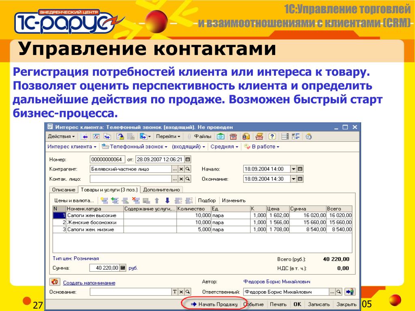Click the blue back-arrow toolbar icon
415x311 pixels.
click(x=85, y=136)
